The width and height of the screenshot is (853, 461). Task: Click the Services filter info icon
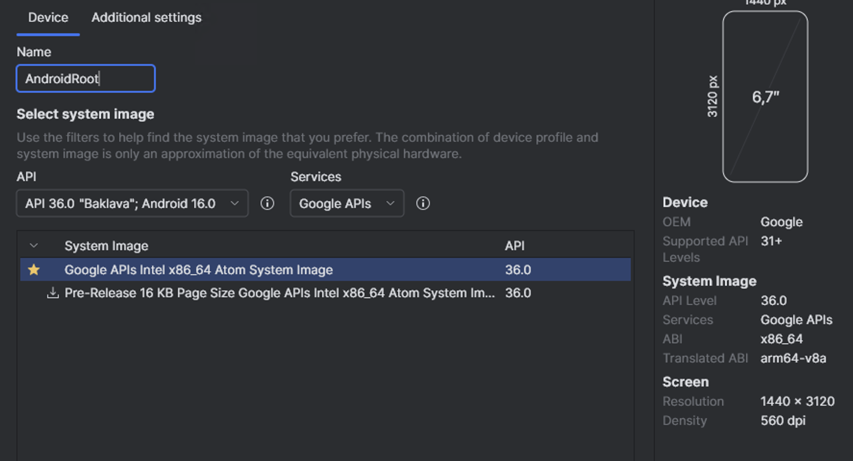click(423, 203)
